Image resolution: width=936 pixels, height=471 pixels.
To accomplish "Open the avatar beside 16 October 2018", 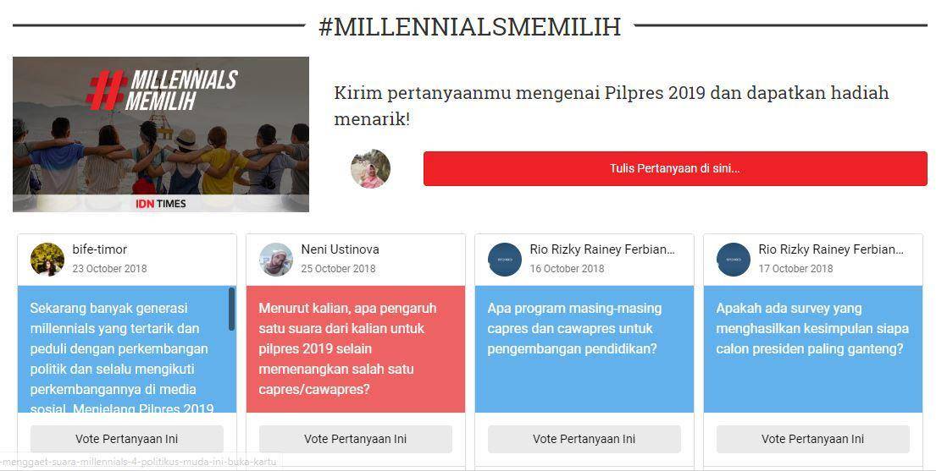I will (x=504, y=260).
